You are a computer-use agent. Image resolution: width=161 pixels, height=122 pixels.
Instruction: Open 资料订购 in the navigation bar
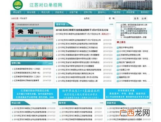click(88, 12)
